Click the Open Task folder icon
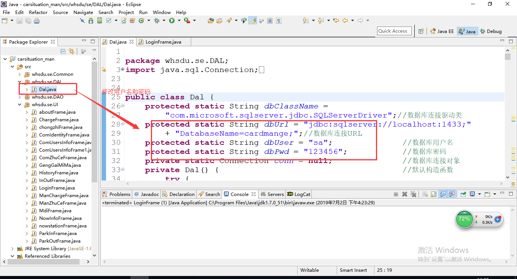 click(219, 20)
